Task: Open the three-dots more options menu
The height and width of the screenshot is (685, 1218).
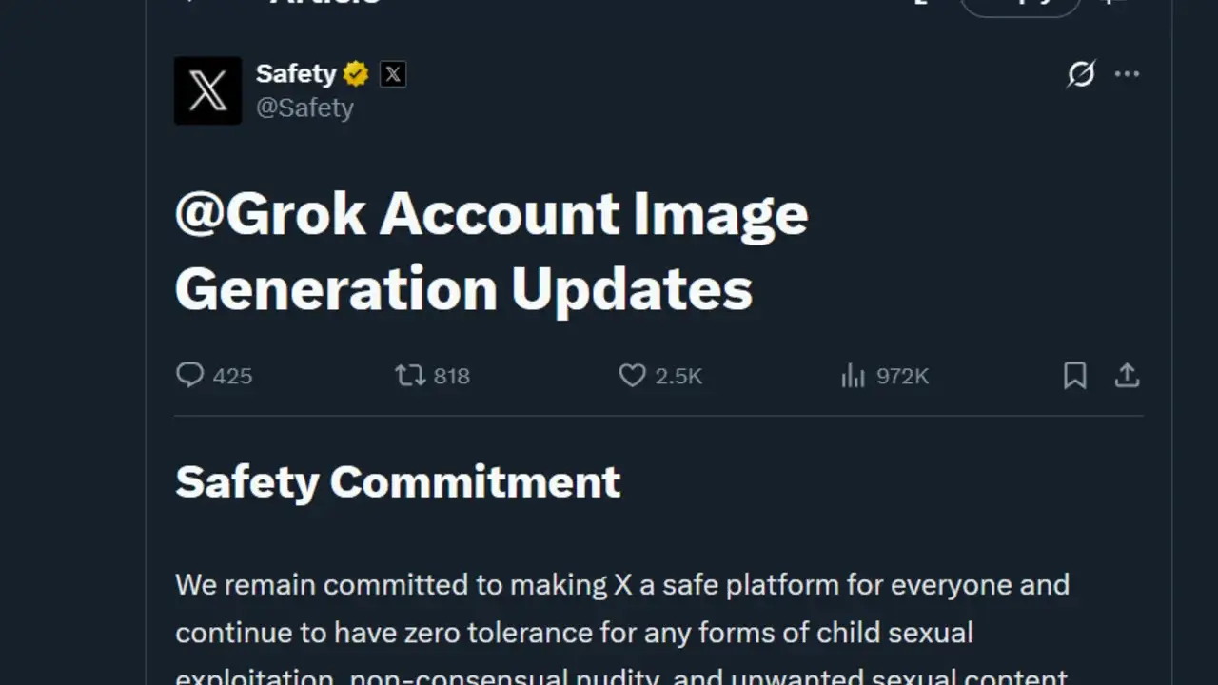Action: pyautogui.click(x=1127, y=74)
